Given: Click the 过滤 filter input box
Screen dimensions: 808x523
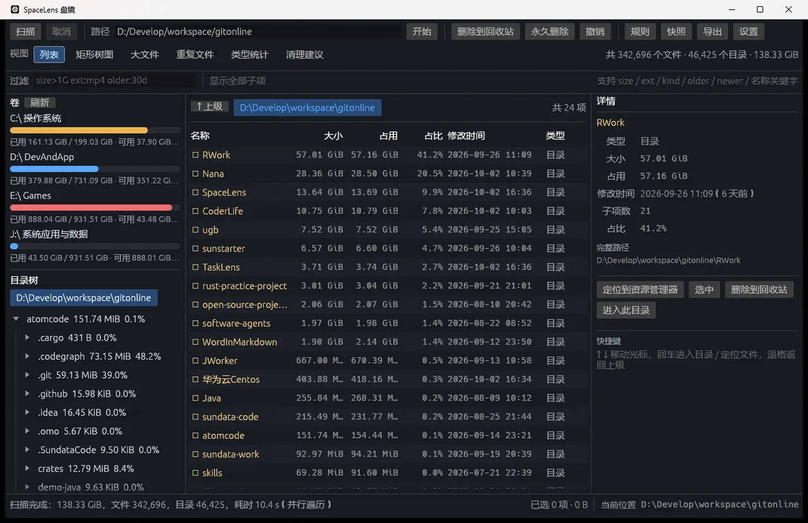Looking at the screenshot, I should coord(114,81).
